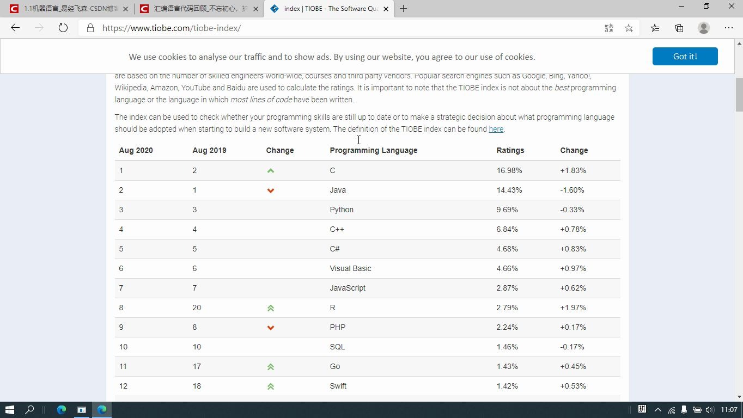Click the double up arrow for Swift
743x418 pixels.
[x=271, y=386]
